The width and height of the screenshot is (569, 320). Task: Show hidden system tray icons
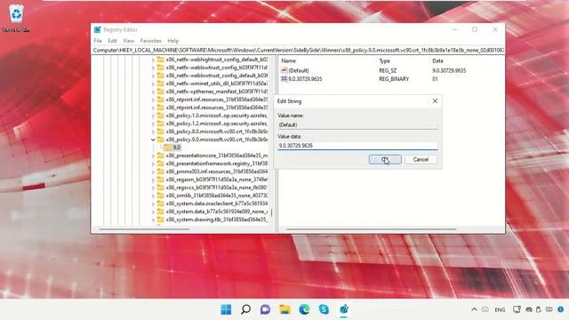coord(474,309)
